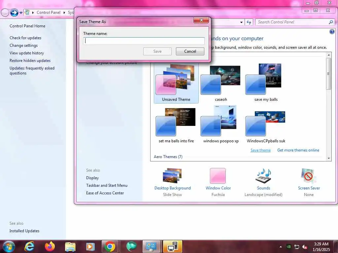Select the save my balls theme
This screenshot has width=338, height=253.
pyautogui.click(x=266, y=83)
